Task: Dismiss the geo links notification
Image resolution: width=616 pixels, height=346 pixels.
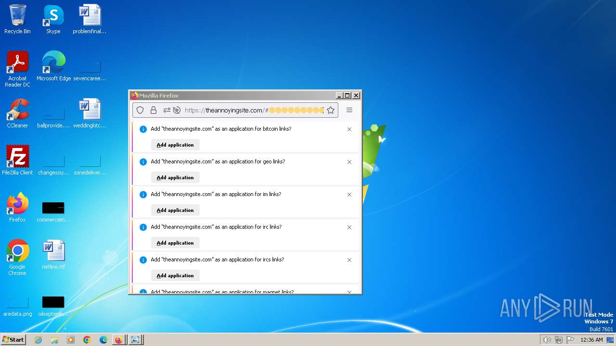Action: point(349,162)
